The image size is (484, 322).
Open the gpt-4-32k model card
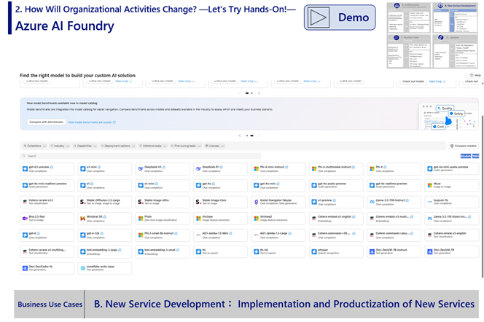tap(105, 235)
